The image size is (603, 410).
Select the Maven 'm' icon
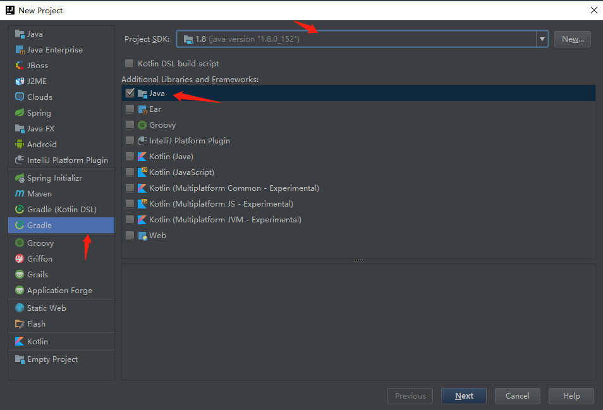tap(20, 194)
